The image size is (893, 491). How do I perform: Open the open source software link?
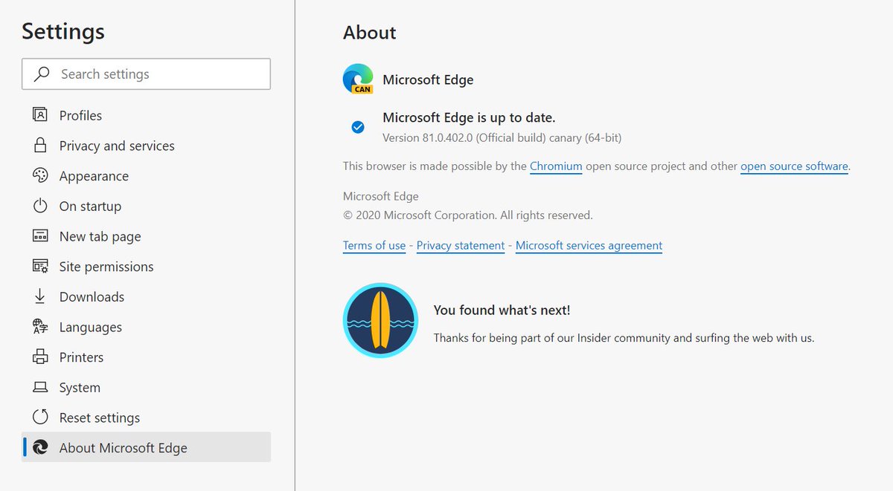tap(794, 166)
